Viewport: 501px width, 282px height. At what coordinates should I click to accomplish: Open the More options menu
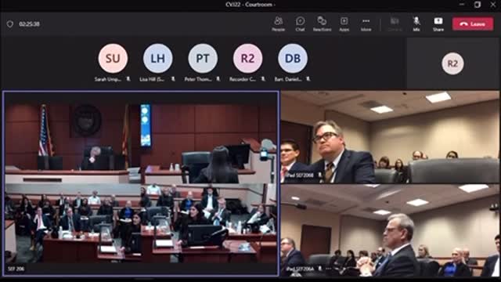pyautogui.click(x=366, y=24)
